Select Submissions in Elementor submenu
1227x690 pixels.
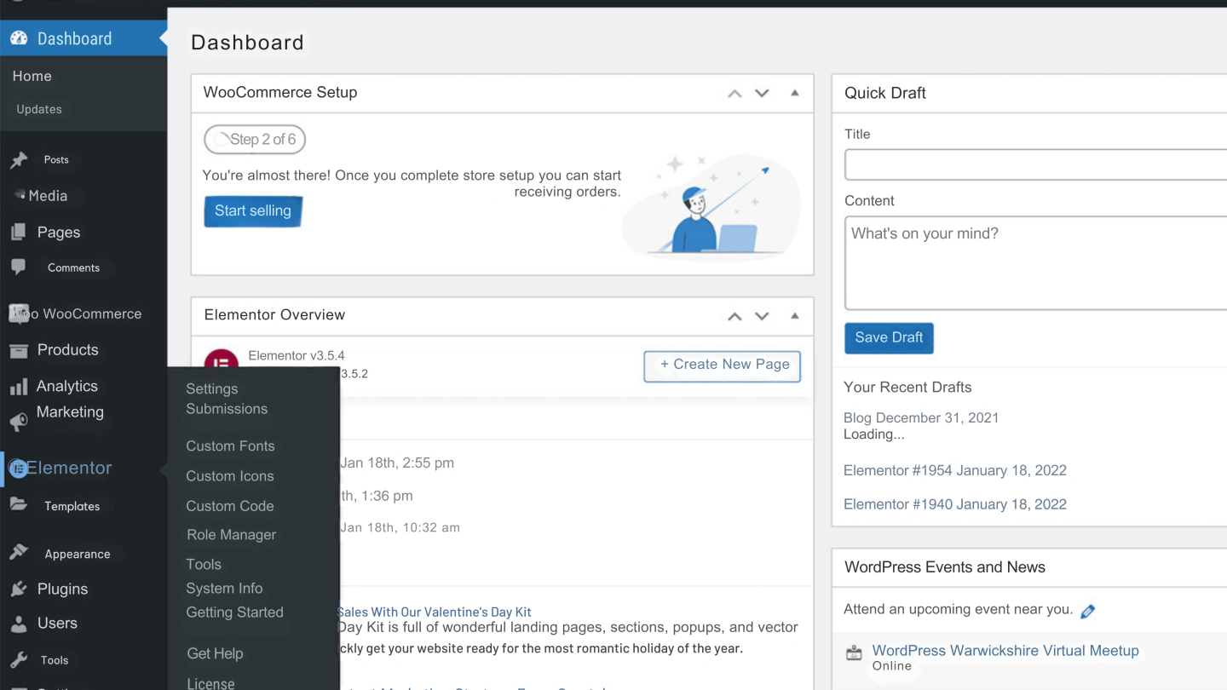click(227, 409)
